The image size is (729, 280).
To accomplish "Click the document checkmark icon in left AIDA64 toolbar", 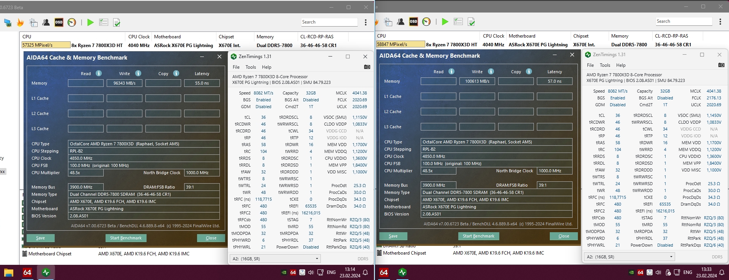I will (117, 22).
